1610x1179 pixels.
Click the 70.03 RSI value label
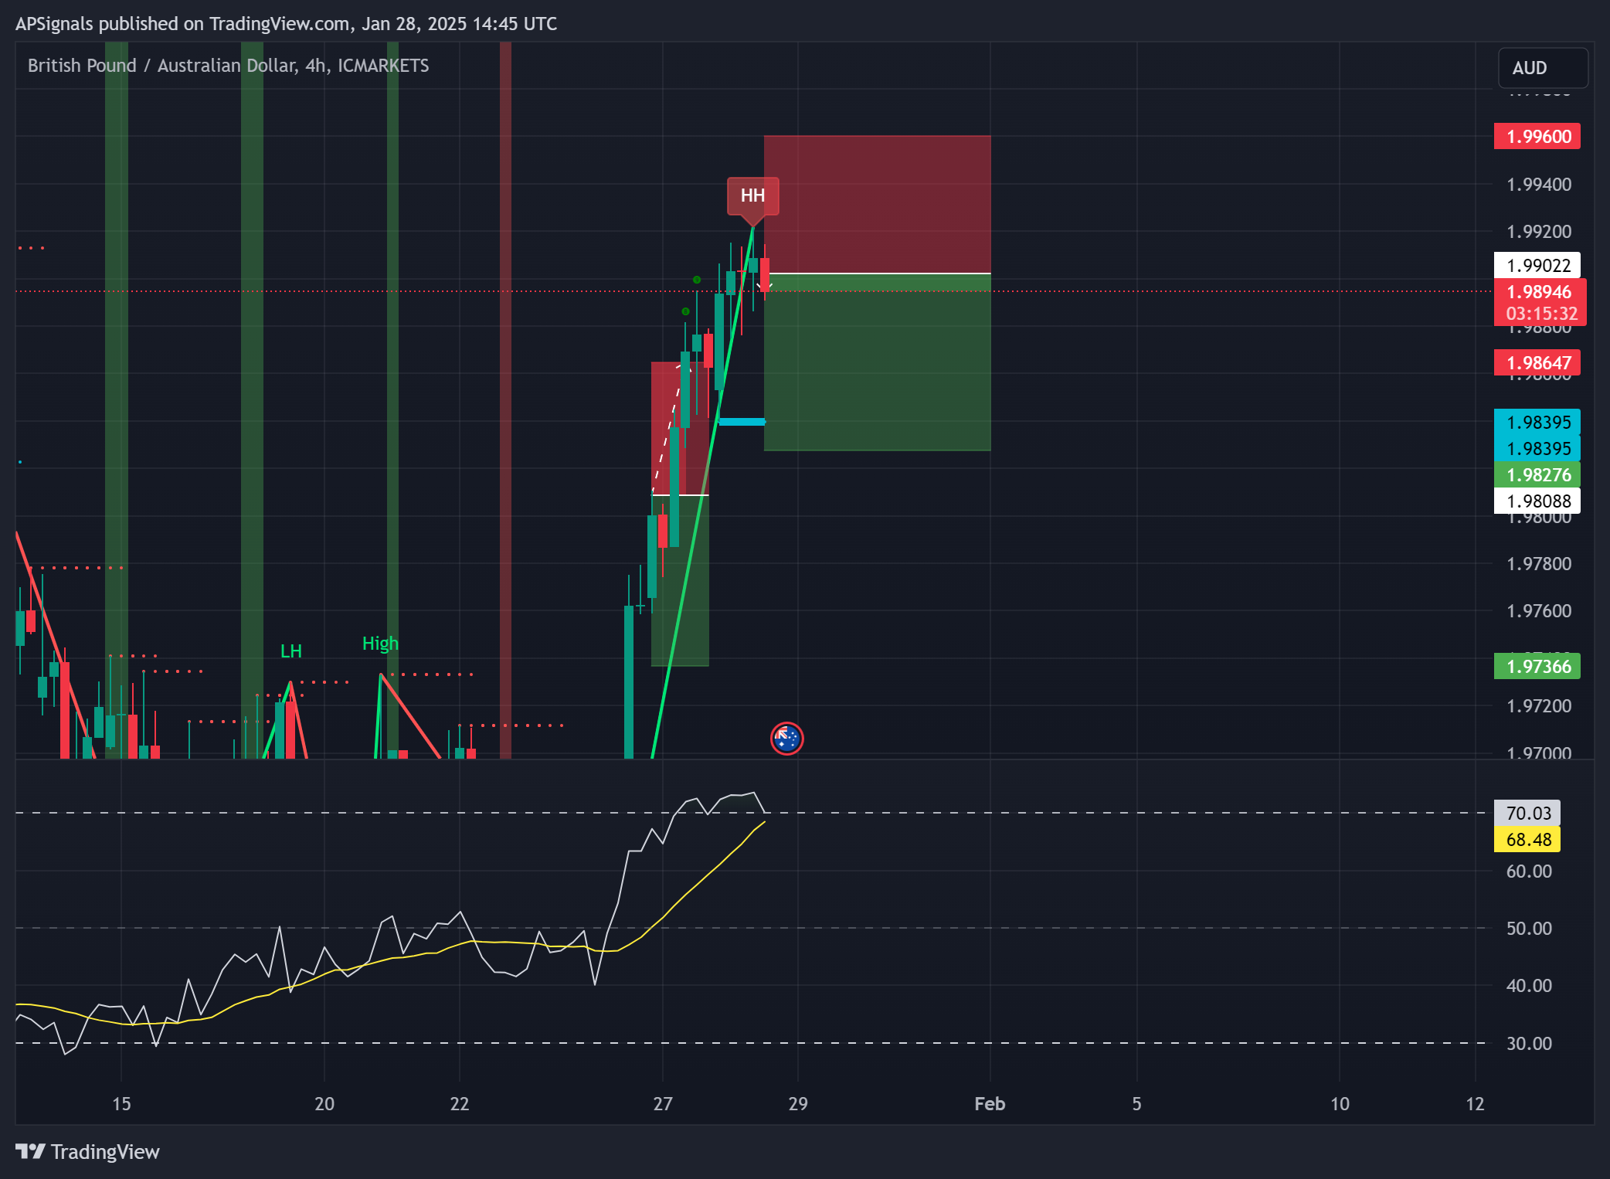pos(1527,814)
